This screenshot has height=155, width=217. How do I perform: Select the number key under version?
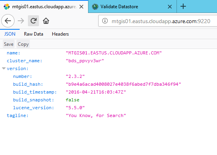pos(22,76)
